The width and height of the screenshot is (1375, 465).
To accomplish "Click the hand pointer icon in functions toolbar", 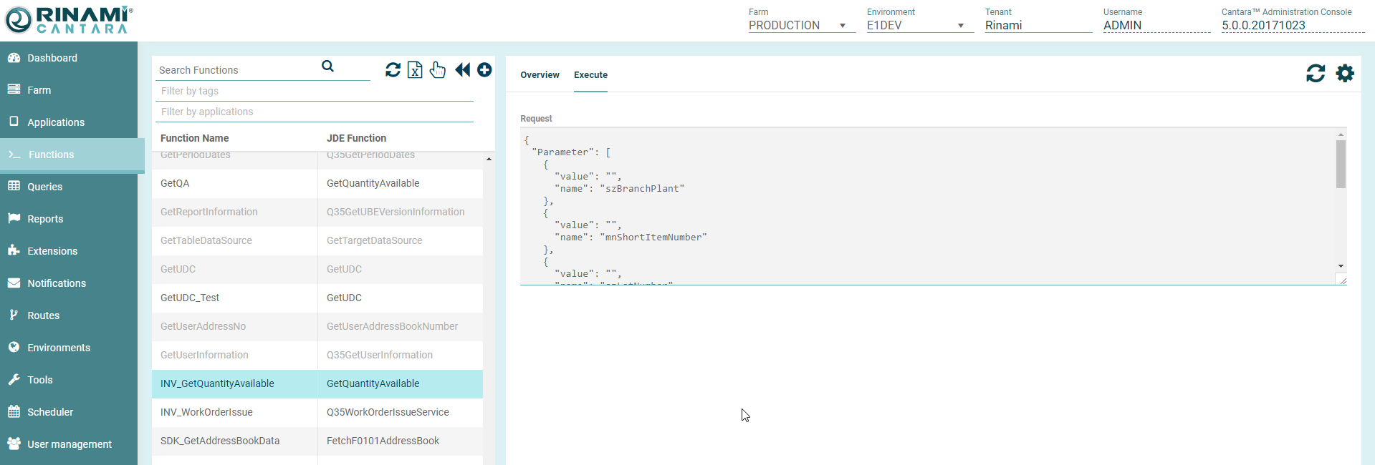I will click(438, 69).
